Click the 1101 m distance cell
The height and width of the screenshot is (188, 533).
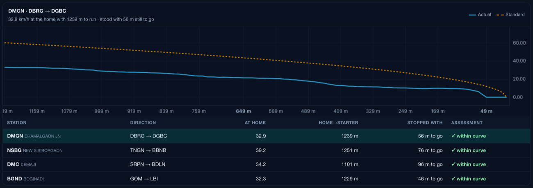350,164
